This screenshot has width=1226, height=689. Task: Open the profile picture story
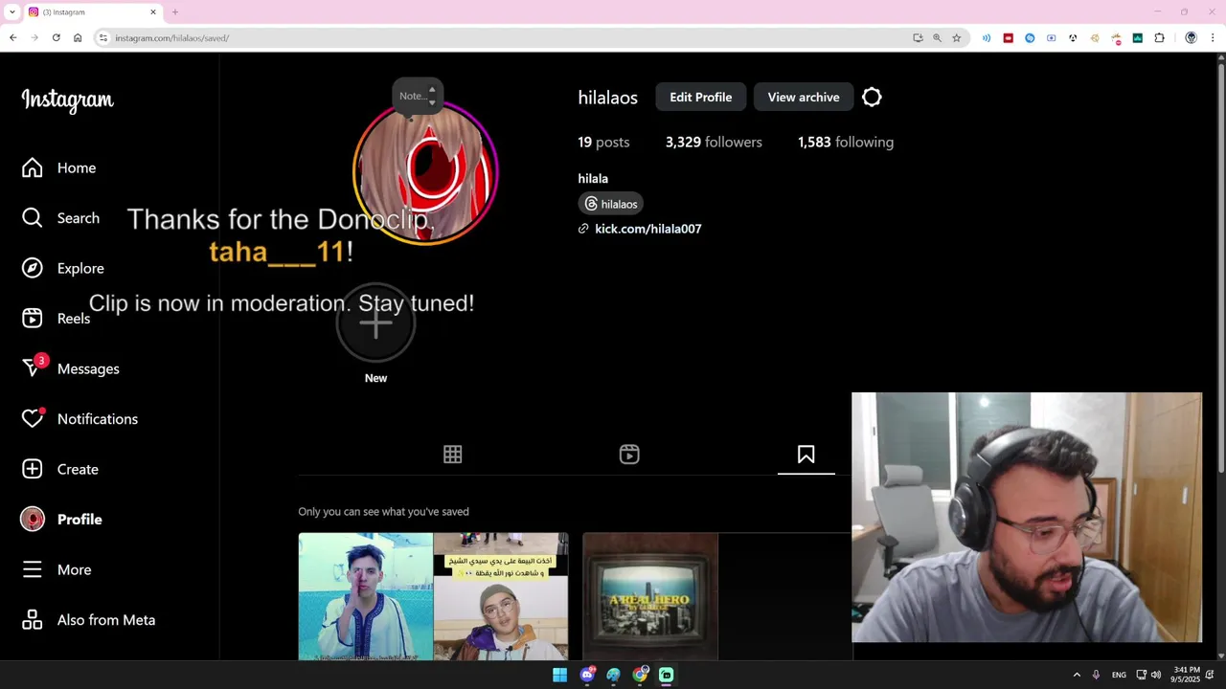click(x=425, y=172)
